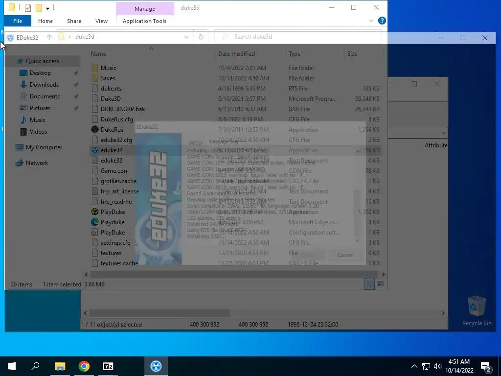Select the Game.con file

[x=114, y=171]
